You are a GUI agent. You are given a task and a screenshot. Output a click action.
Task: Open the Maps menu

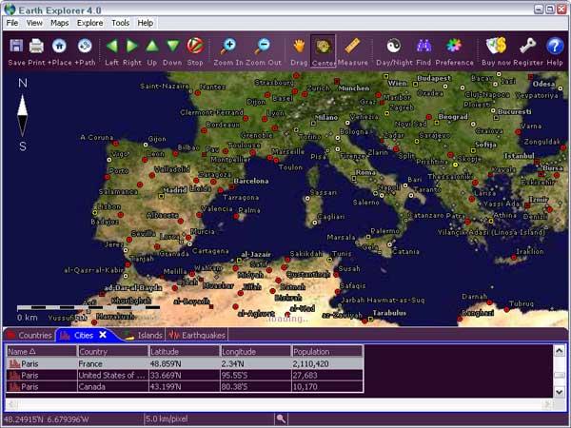click(60, 23)
